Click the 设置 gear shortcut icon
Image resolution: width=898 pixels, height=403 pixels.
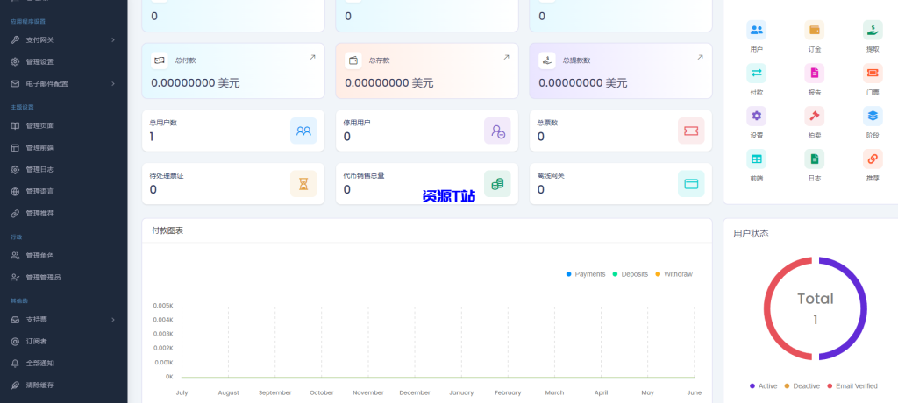pyautogui.click(x=756, y=117)
